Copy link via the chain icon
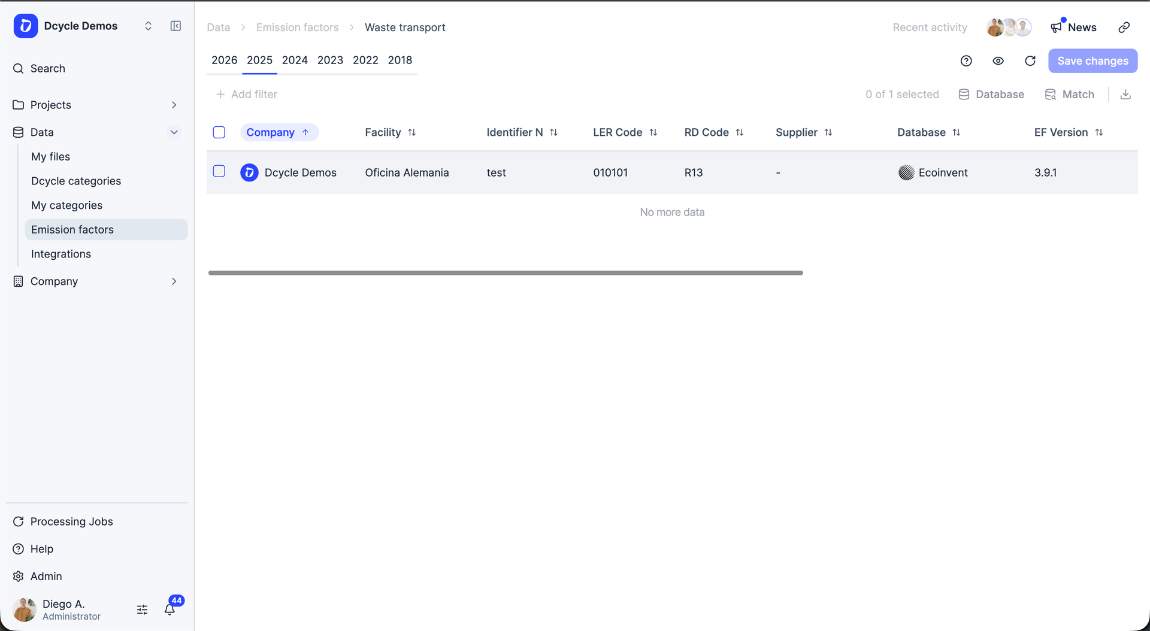 click(1124, 28)
